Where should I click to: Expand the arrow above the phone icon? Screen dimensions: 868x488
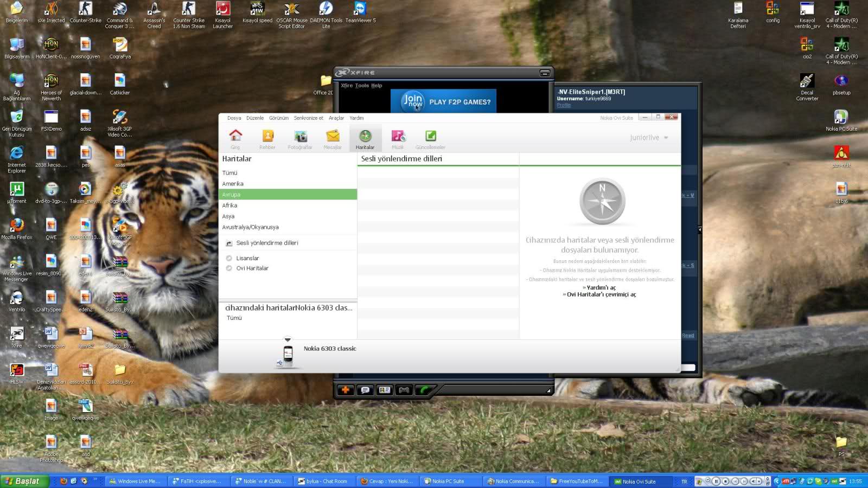point(288,340)
